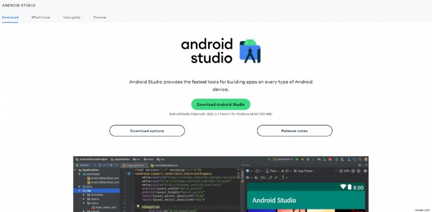
Task: Select the image_grid.xml editor tab in the IDE screenshot
Action: [134, 165]
